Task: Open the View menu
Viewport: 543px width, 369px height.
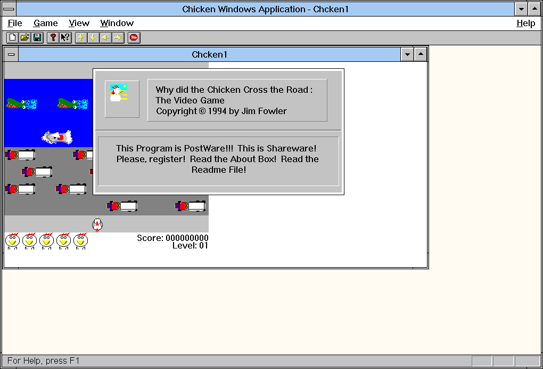Action: [79, 23]
